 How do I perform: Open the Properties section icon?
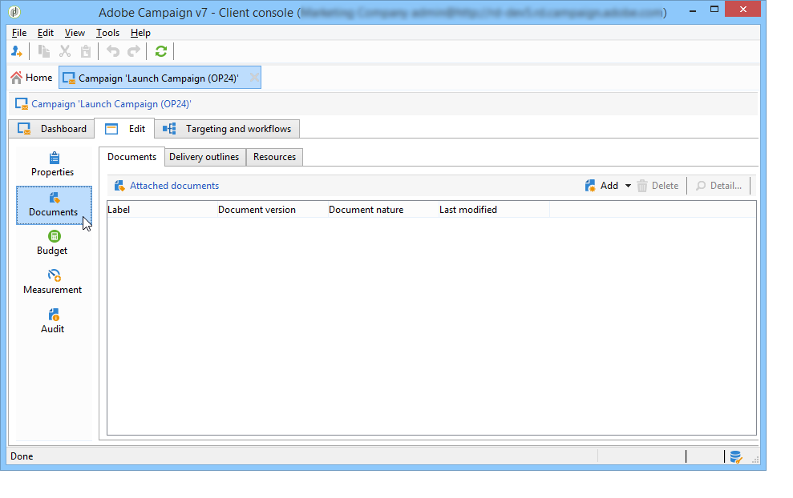54,158
